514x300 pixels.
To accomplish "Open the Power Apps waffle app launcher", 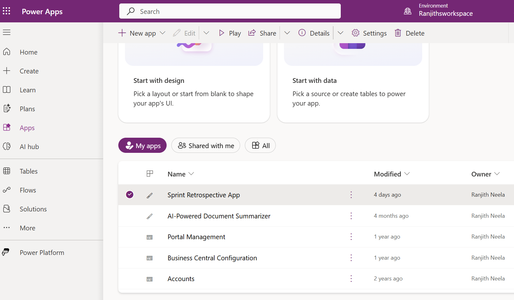I will click(x=6, y=11).
